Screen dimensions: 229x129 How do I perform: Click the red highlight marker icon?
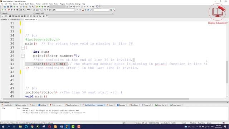tap(83, 10)
